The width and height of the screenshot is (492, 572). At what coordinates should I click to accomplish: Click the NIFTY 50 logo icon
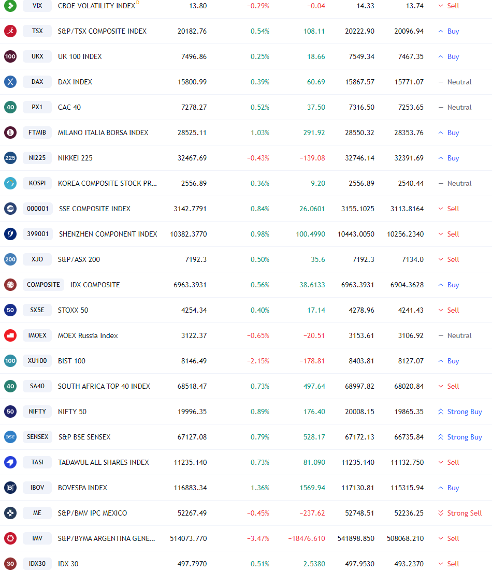(10, 412)
